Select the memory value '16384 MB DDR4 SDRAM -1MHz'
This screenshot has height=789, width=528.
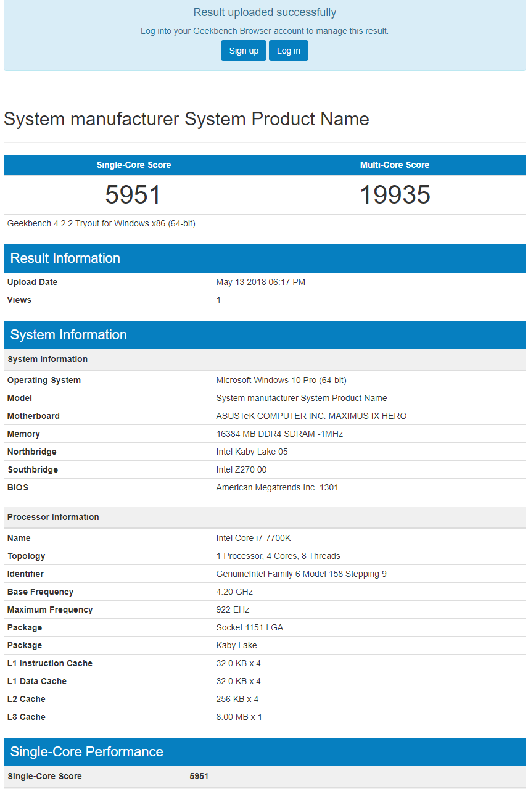pyautogui.click(x=279, y=434)
